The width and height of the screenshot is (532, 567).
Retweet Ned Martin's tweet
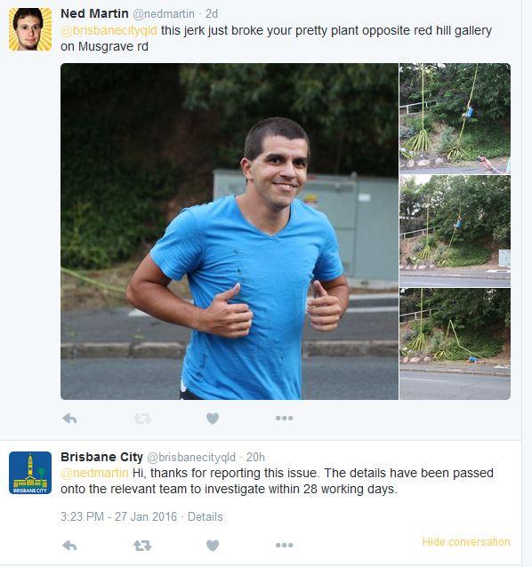tap(142, 419)
